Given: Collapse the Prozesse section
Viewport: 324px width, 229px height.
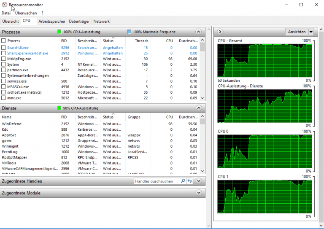Looking at the screenshot, I should (198, 32).
